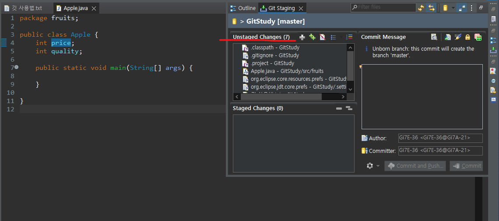Image resolution: width=499 pixels, height=221 pixels.
Task: Open commit message history icon
Action: pyautogui.click(x=434, y=37)
